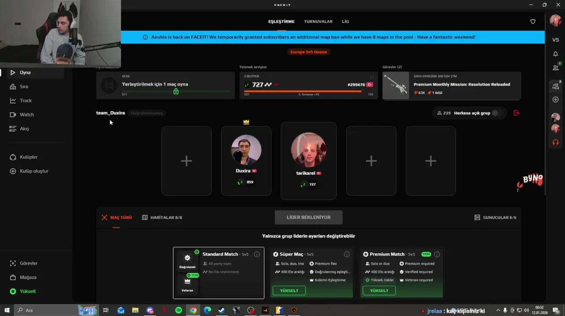Add player in slot right of tarikarel
This screenshot has height=316, width=565.
pyautogui.click(x=371, y=161)
